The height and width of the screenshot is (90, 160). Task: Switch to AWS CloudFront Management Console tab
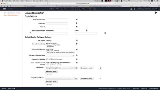[140, 6]
